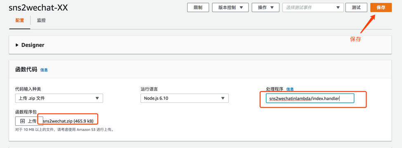Image resolution: width=402 pixels, height=148 pixels.
Task: Open the 代码输入种类 dropdown
Action: point(59,98)
